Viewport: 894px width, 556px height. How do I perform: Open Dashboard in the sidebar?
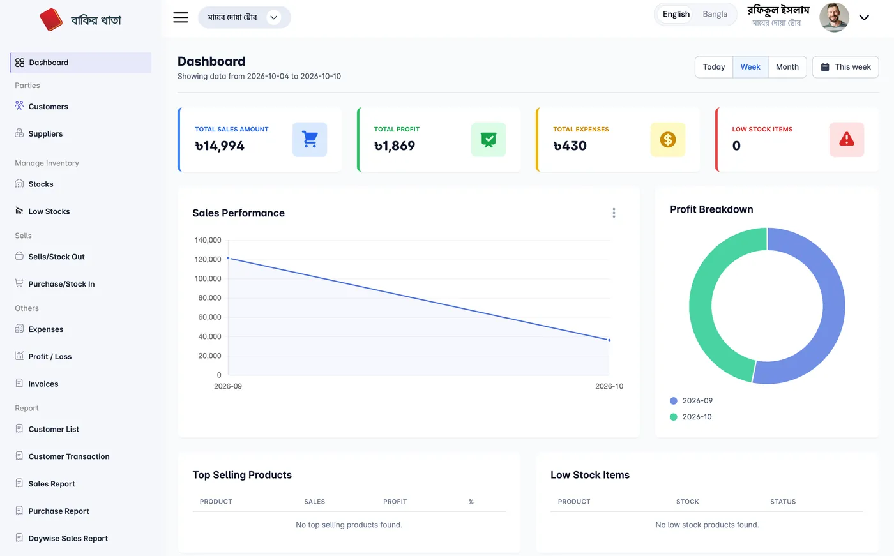(80, 63)
